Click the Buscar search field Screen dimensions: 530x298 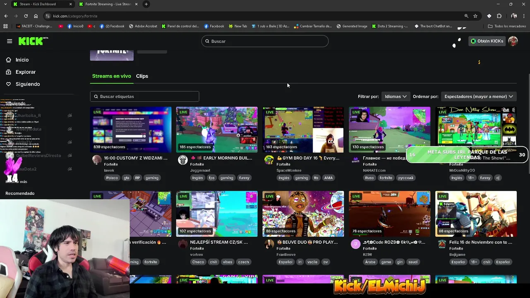click(265, 41)
